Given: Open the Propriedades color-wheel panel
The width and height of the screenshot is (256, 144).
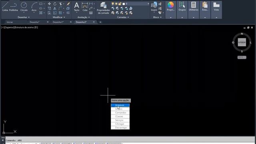Looking at the screenshot, I should pos(171,6).
